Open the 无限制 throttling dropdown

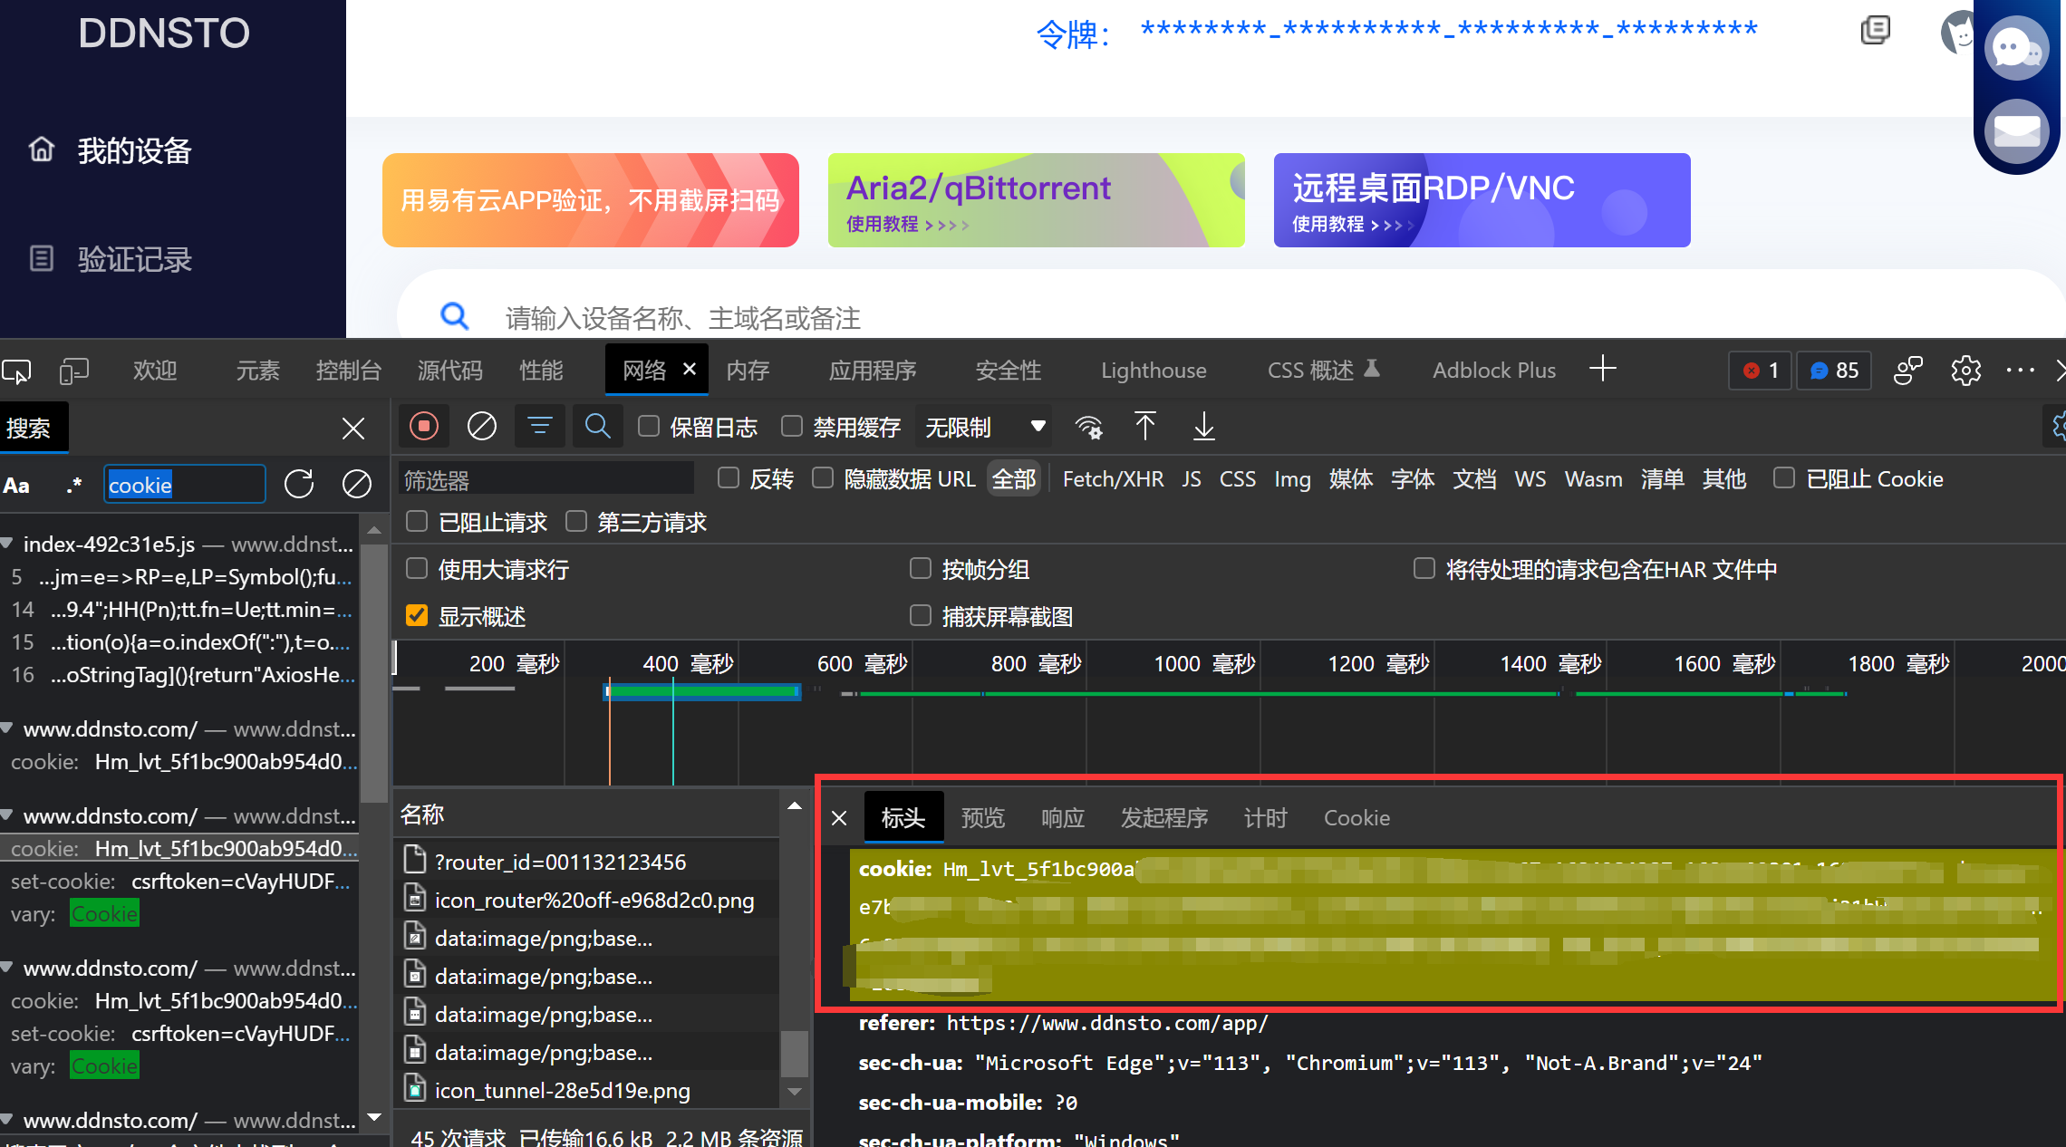[984, 426]
